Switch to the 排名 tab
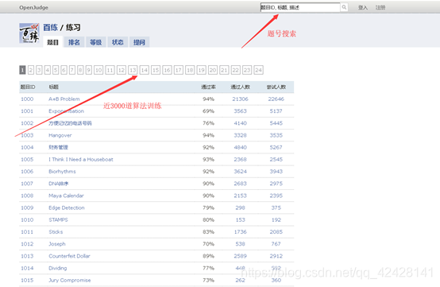Viewport: 440px width, 287px height. 74,42
